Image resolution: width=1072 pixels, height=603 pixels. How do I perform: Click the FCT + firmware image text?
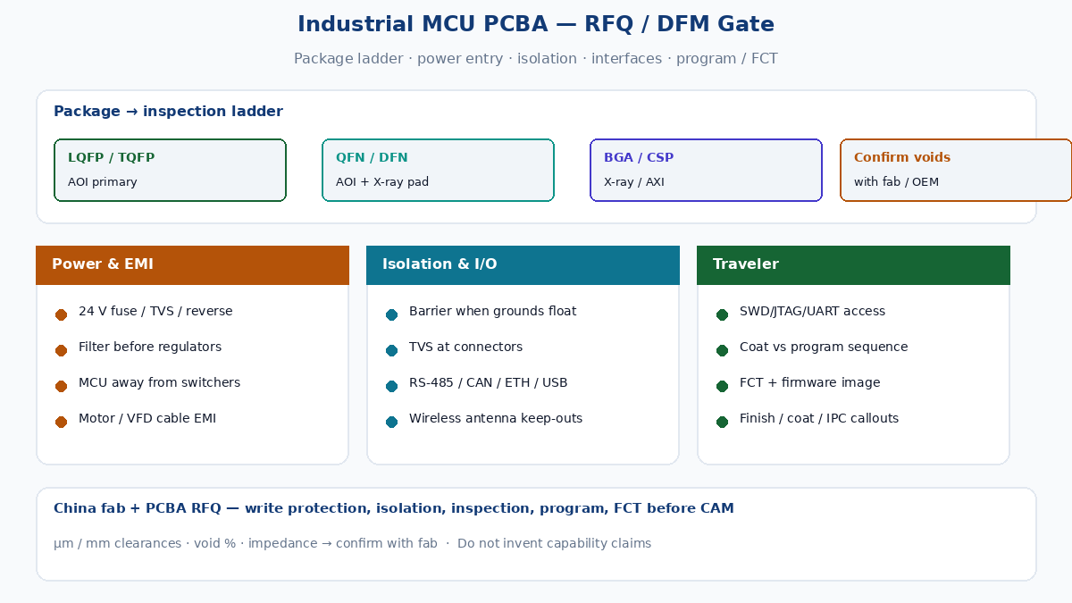[810, 382]
